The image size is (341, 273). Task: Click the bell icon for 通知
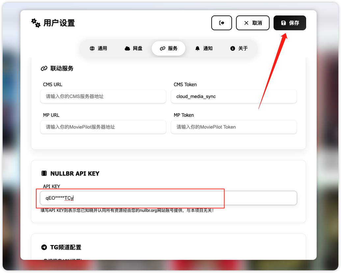tap(197, 48)
